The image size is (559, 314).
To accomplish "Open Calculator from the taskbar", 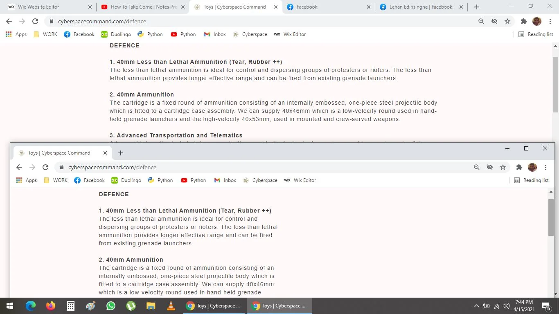I will [x=71, y=306].
